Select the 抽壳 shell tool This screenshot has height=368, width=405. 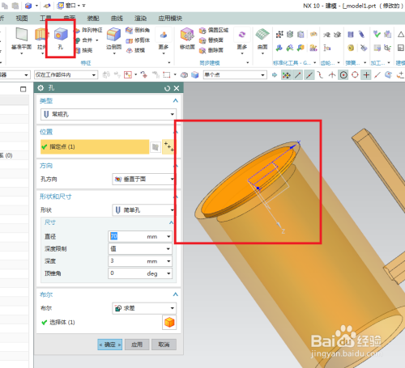point(84,50)
